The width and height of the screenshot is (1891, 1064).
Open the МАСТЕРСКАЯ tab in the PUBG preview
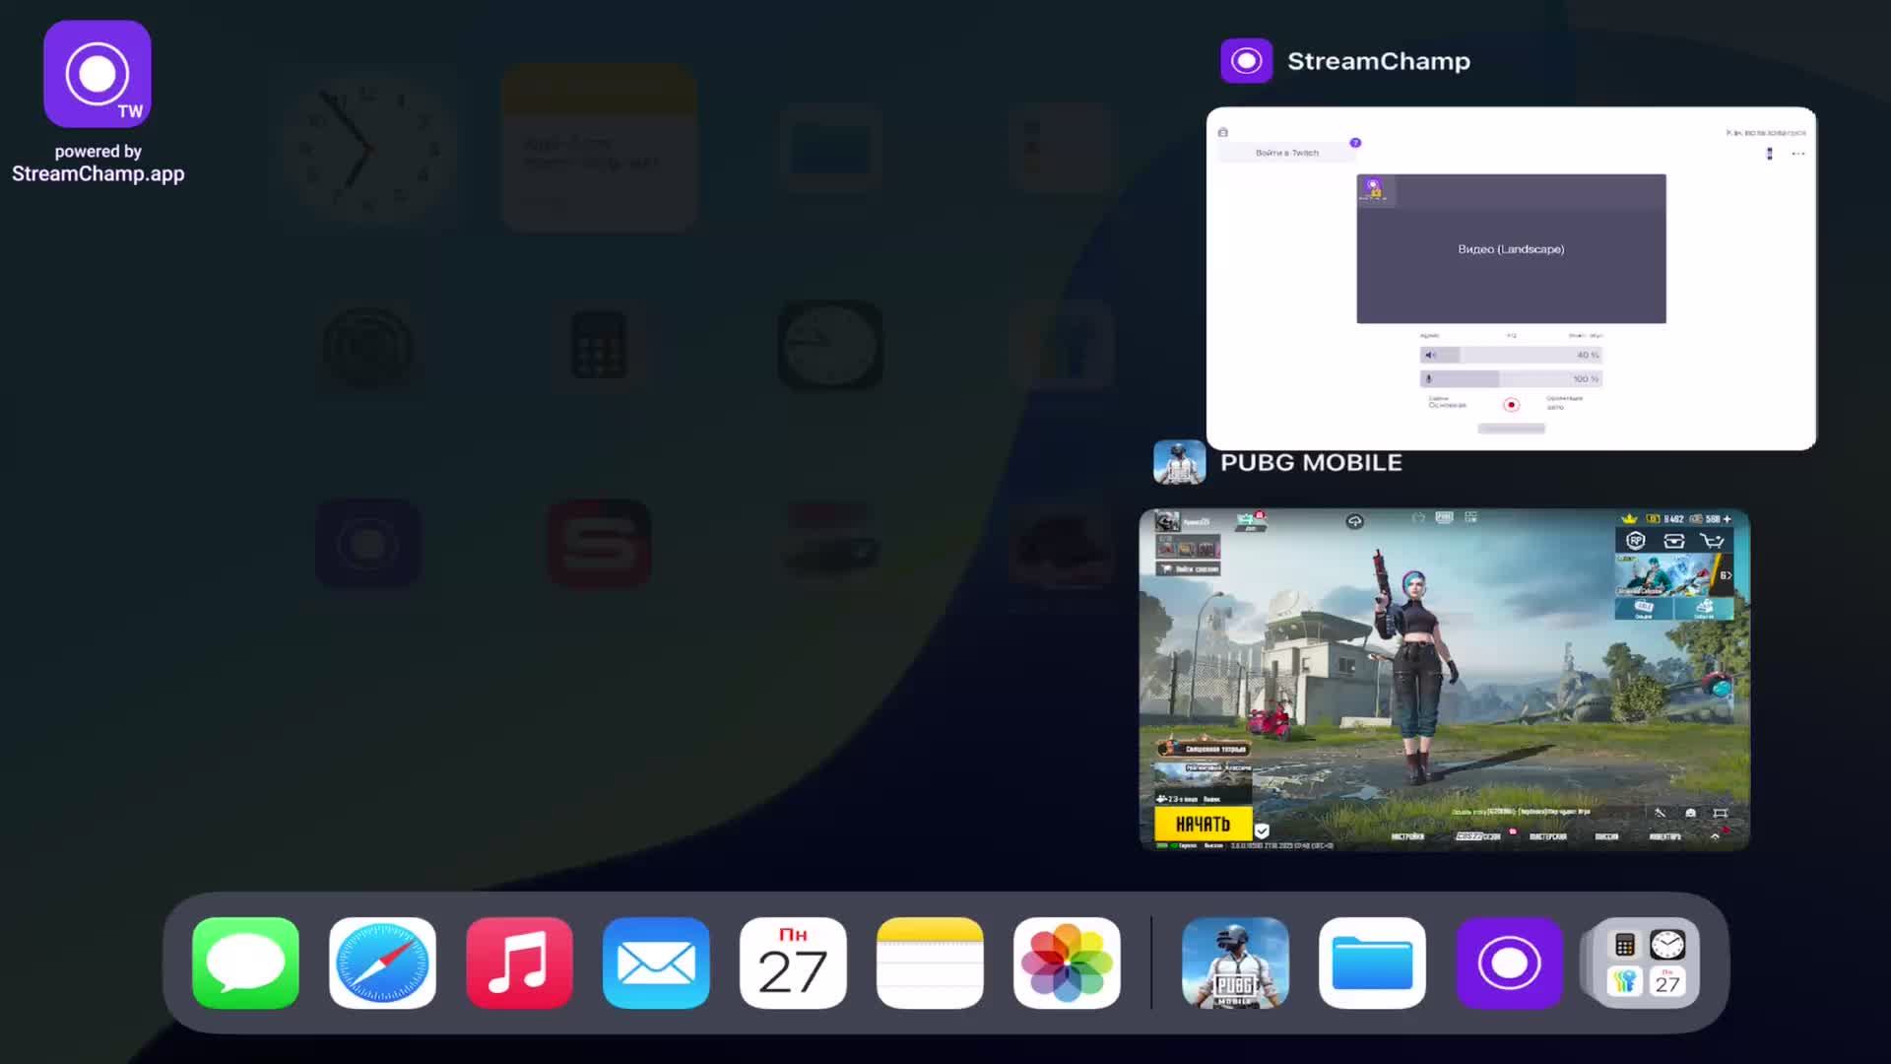click(x=1547, y=836)
